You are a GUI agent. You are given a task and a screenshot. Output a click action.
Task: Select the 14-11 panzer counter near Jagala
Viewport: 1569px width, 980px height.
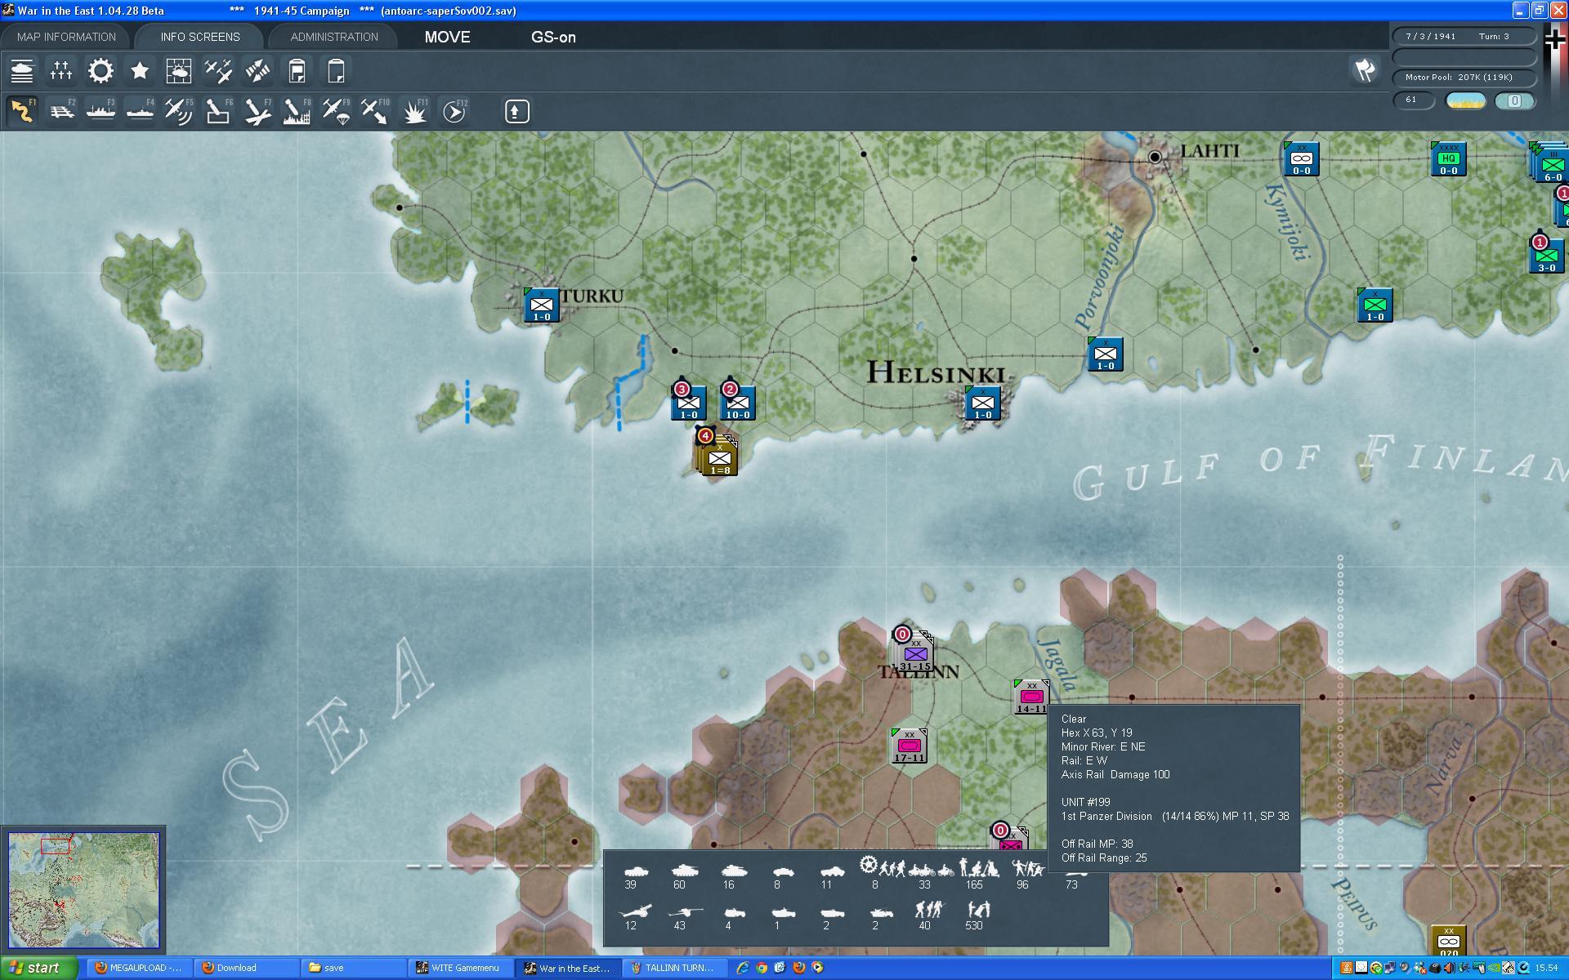[1031, 697]
